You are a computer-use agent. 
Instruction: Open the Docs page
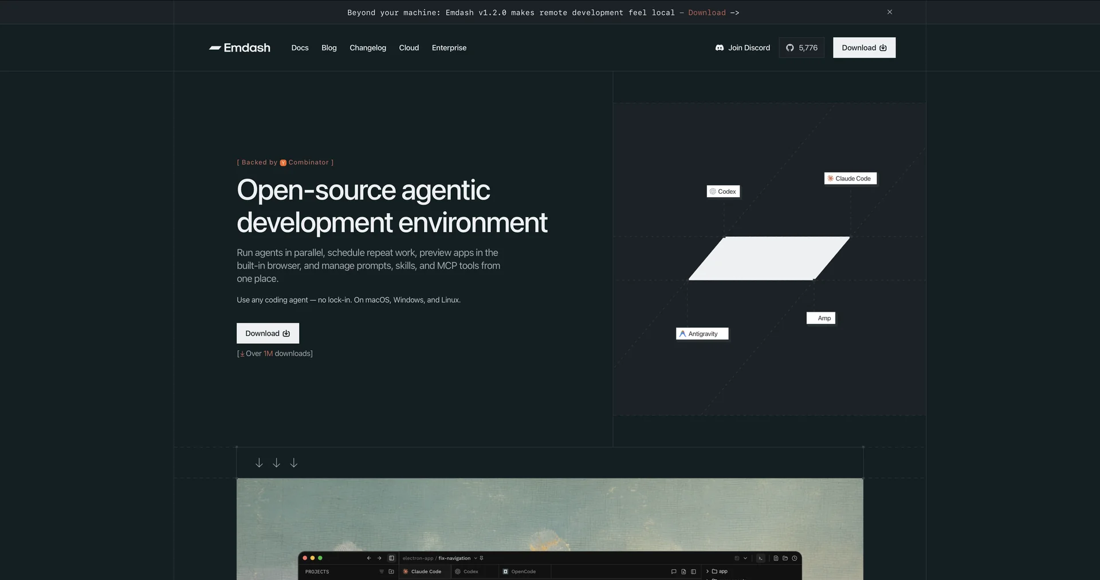tap(300, 48)
